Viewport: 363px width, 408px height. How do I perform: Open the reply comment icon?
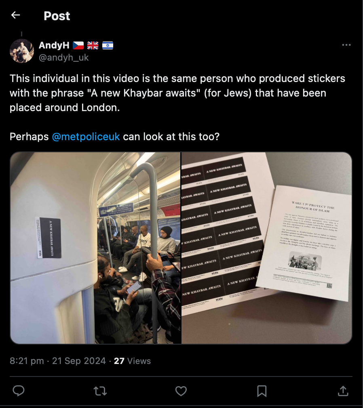pyautogui.click(x=19, y=391)
